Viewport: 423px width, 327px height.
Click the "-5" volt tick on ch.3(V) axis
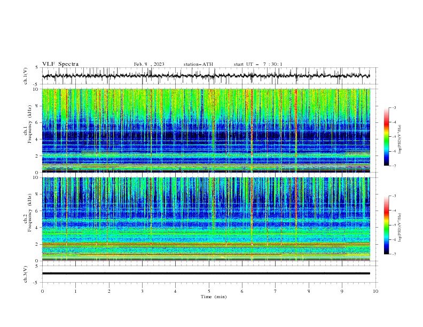point(36,283)
